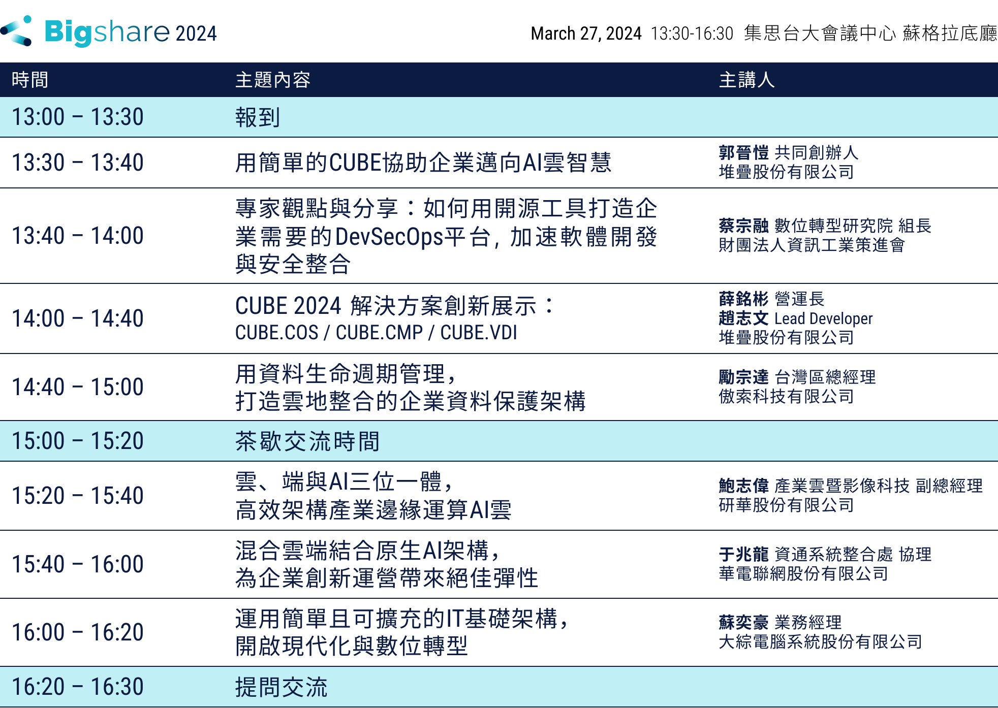
Task: Click speaker name 蘇奕豪
Action: [x=743, y=622]
